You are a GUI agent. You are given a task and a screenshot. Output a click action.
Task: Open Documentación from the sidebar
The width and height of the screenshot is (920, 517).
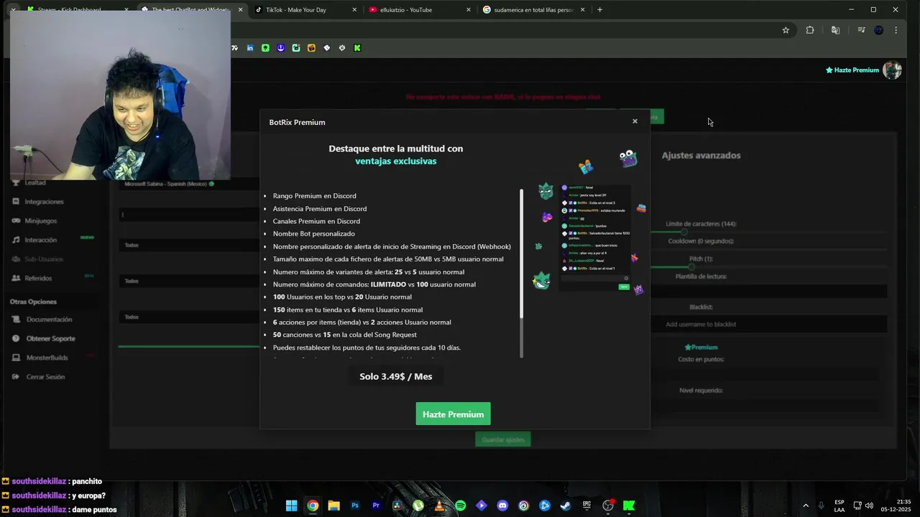point(49,320)
